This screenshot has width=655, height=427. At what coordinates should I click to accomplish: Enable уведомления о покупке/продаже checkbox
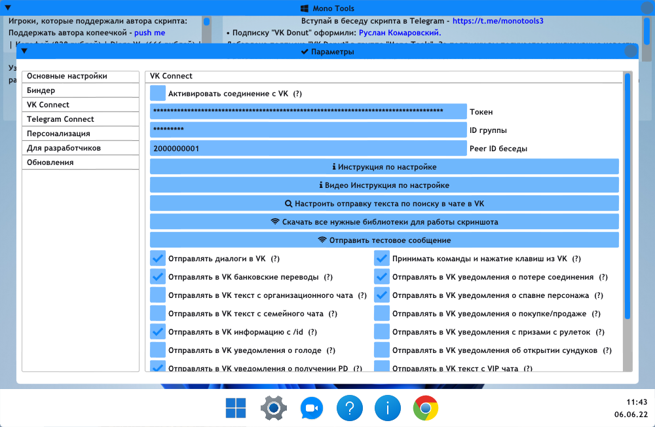(x=382, y=314)
